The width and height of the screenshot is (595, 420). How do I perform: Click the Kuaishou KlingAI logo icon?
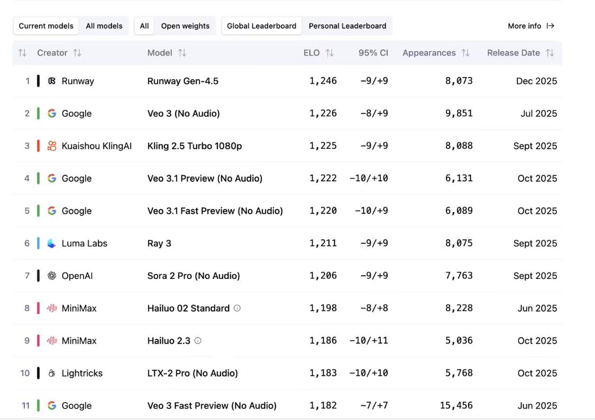pos(52,146)
